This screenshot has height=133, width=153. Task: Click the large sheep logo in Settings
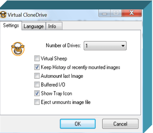pyautogui.click(x=18, y=49)
